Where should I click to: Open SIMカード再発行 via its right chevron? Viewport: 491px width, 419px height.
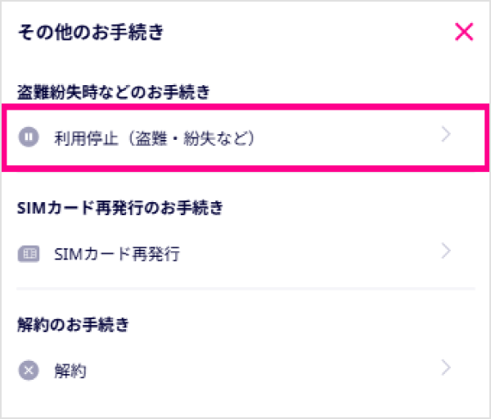[446, 251]
